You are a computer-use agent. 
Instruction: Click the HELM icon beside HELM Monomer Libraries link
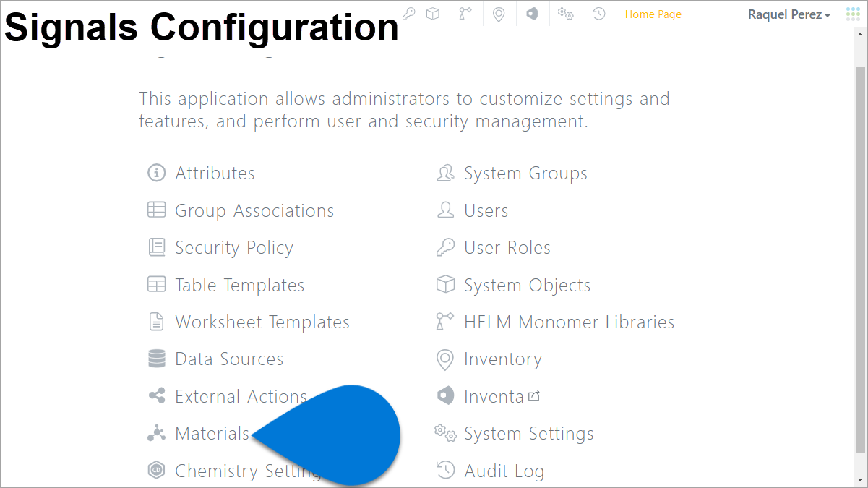[x=445, y=322]
